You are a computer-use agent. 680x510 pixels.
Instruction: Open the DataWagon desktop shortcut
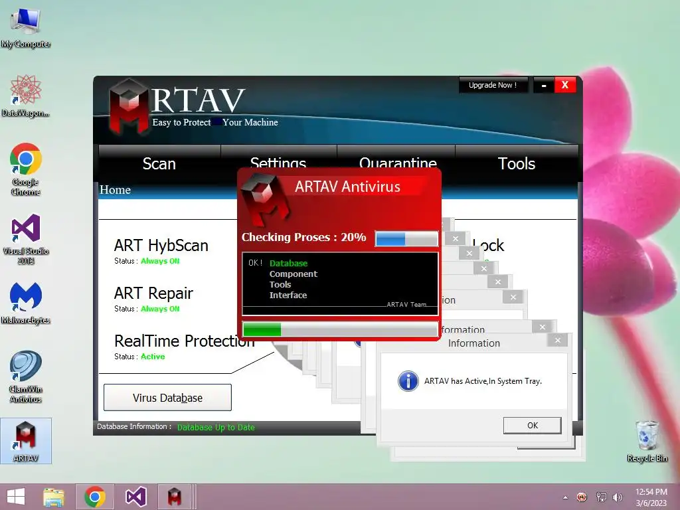[x=26, y=96]
